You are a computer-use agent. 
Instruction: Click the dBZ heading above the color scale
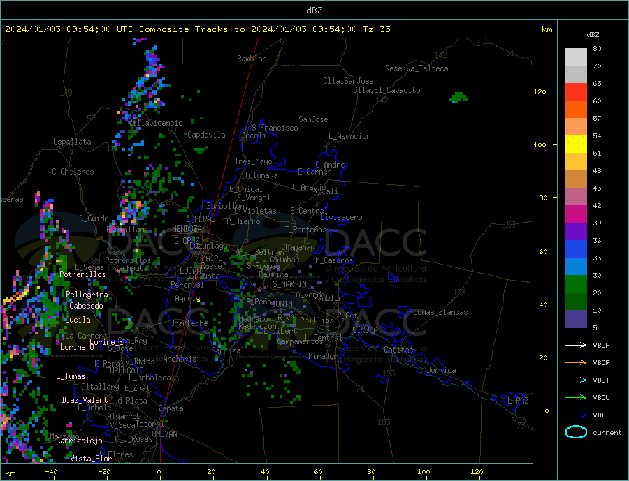click(x=593, y=35)
